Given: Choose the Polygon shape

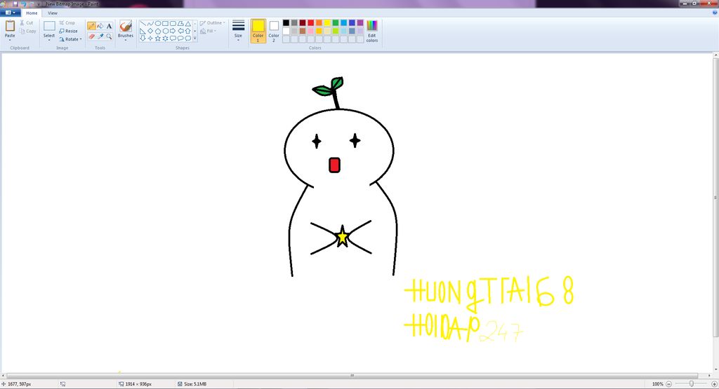Looking at the screenshot, I should point(180,23).
